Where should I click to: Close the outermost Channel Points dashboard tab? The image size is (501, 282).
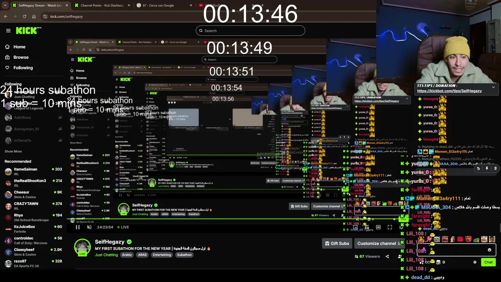point(129,5)
